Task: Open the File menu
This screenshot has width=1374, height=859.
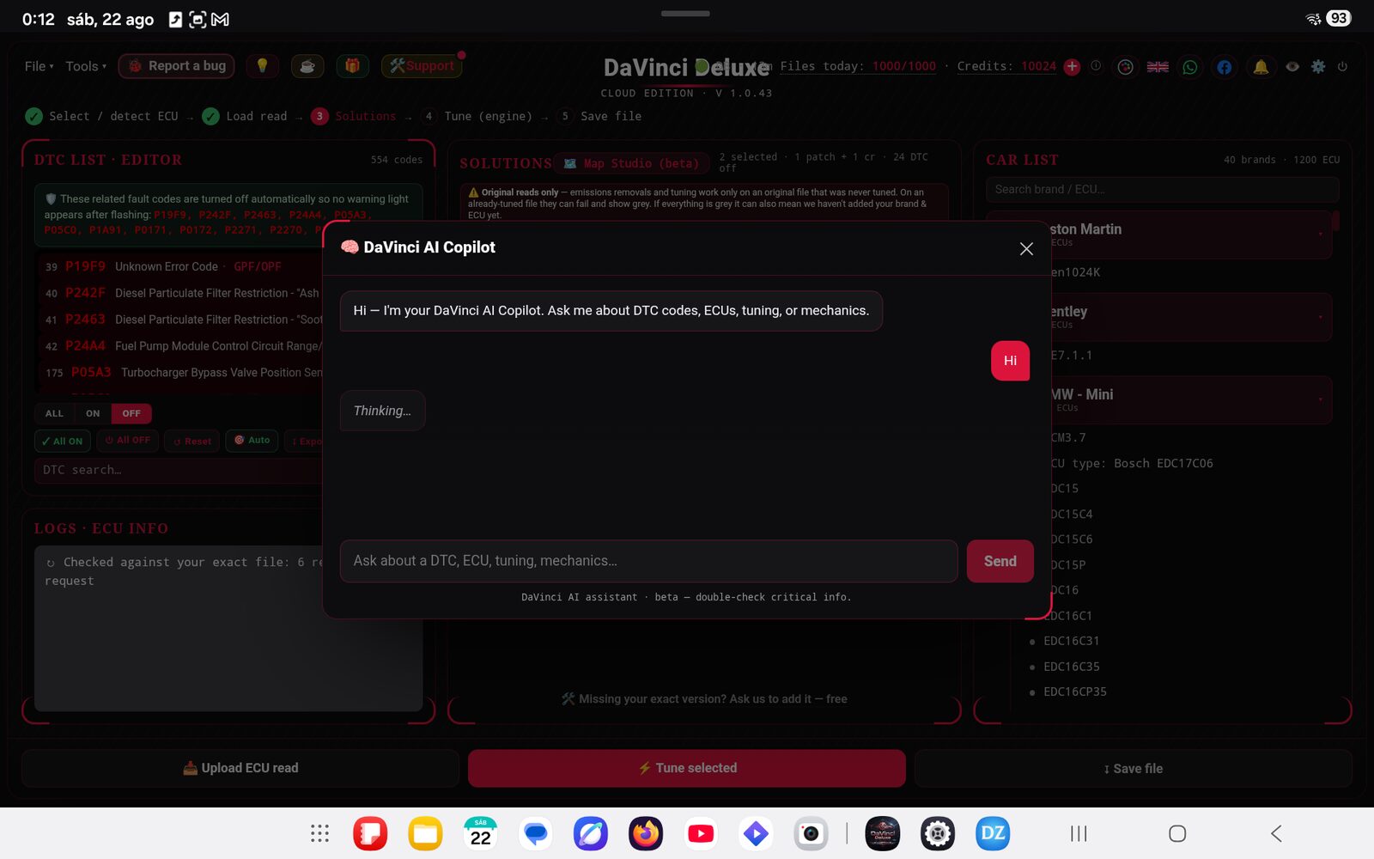Action: [40, 66]
